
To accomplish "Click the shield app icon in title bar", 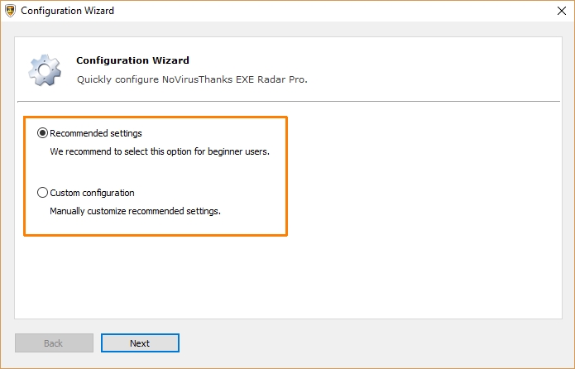I will click(9, 12).
